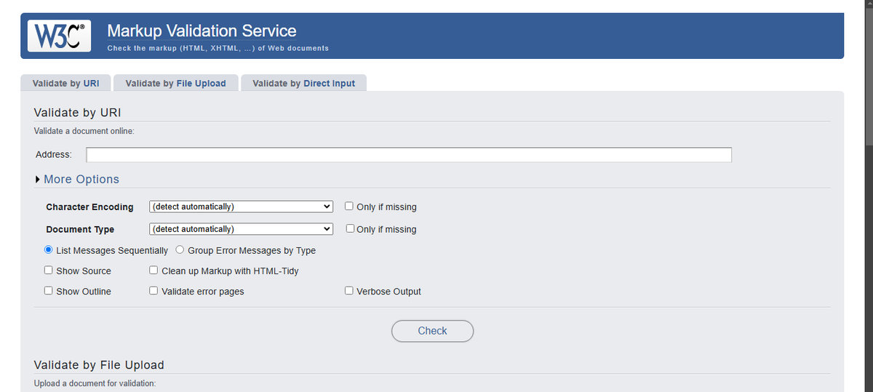873x392 pixels.
Task: Click the Upload a document for validation text
Action: pyautogui.click(x=95, y=383)
